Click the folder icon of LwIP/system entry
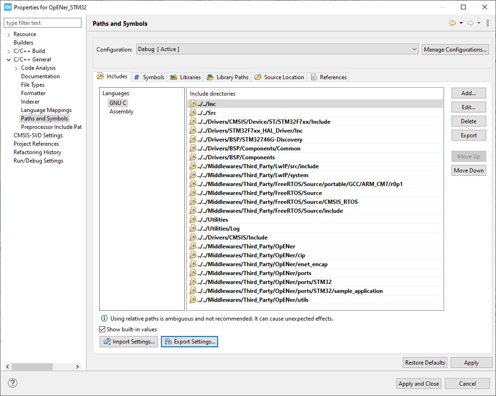The height and width of the screenshot is (396, 496). coord(193,175)
